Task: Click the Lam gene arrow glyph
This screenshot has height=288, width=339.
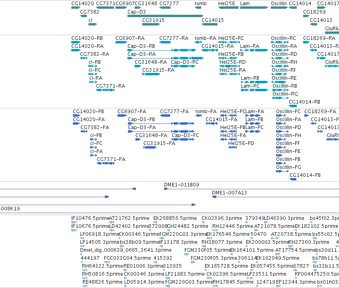Action: (254, 8)
